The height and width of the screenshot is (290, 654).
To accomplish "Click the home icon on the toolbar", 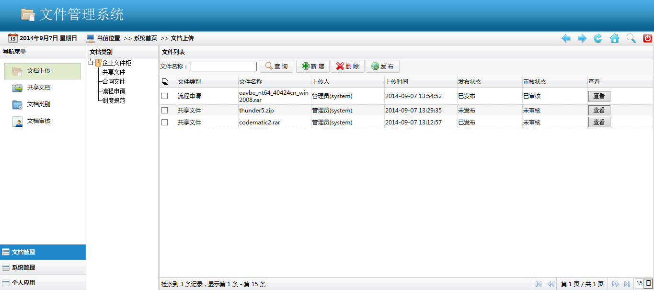I will point(614,38).
